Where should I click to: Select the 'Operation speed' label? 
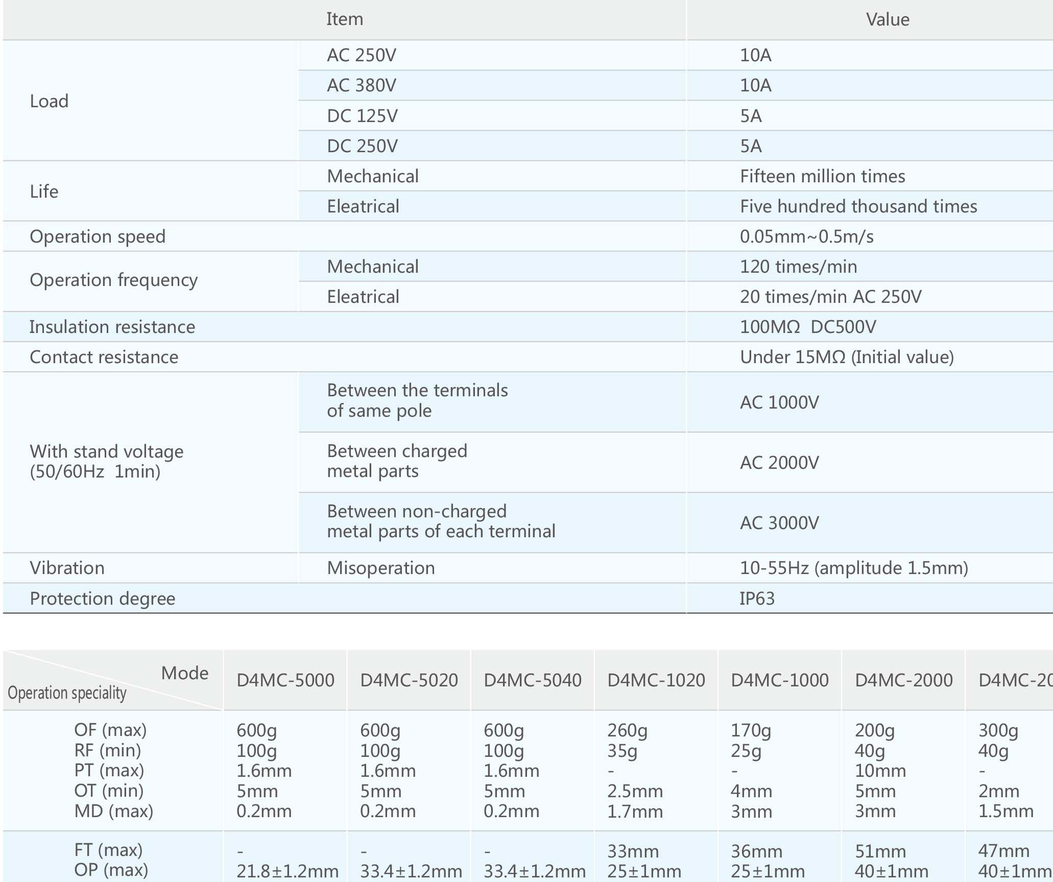(x=98, y=236)
